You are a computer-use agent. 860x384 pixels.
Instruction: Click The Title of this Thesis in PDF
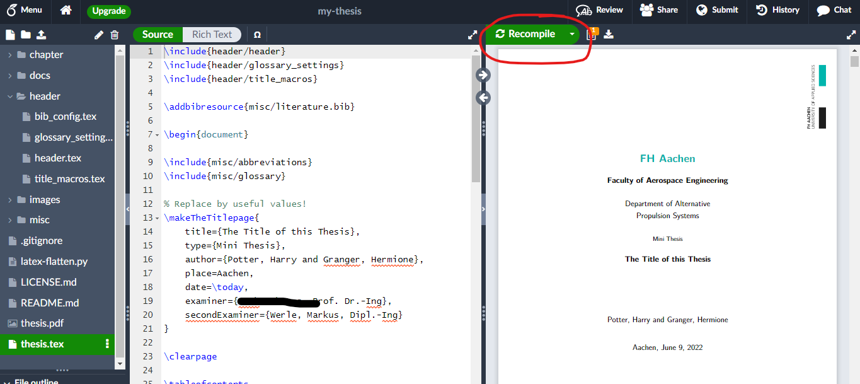667,259
